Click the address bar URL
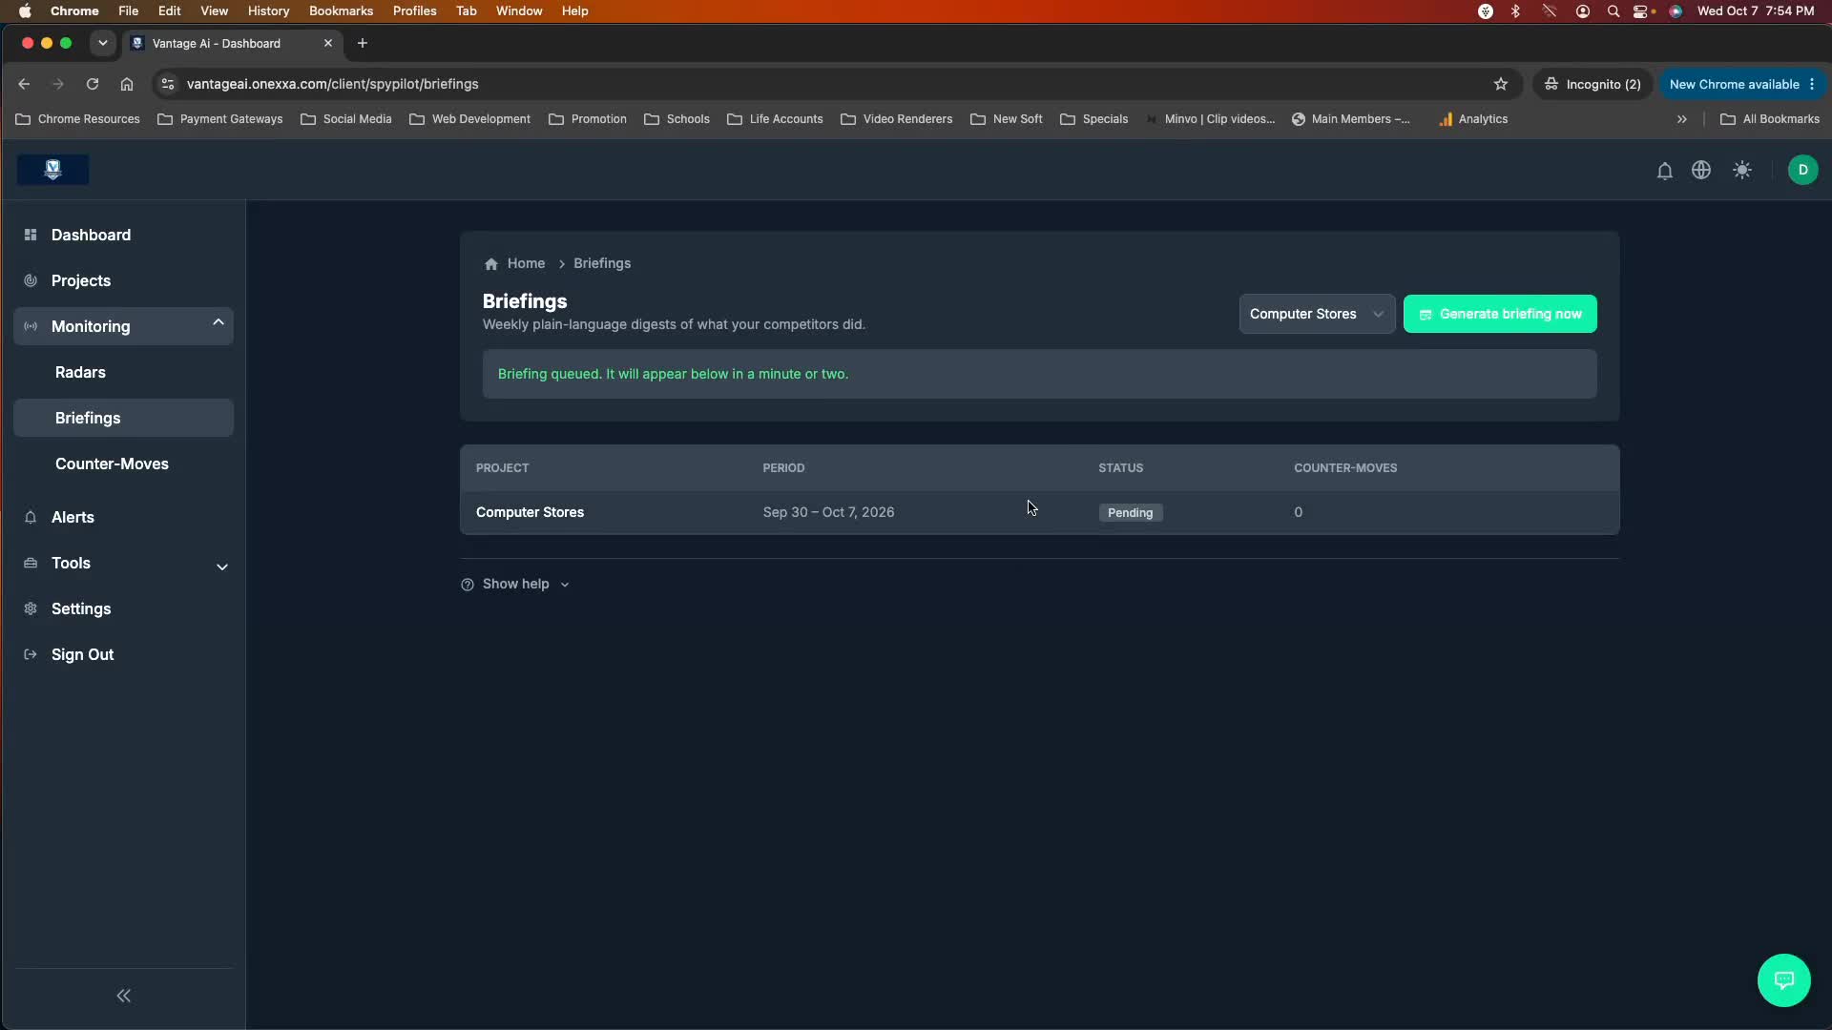Viewport: 1832px width, 1030px height. (333, 84)
